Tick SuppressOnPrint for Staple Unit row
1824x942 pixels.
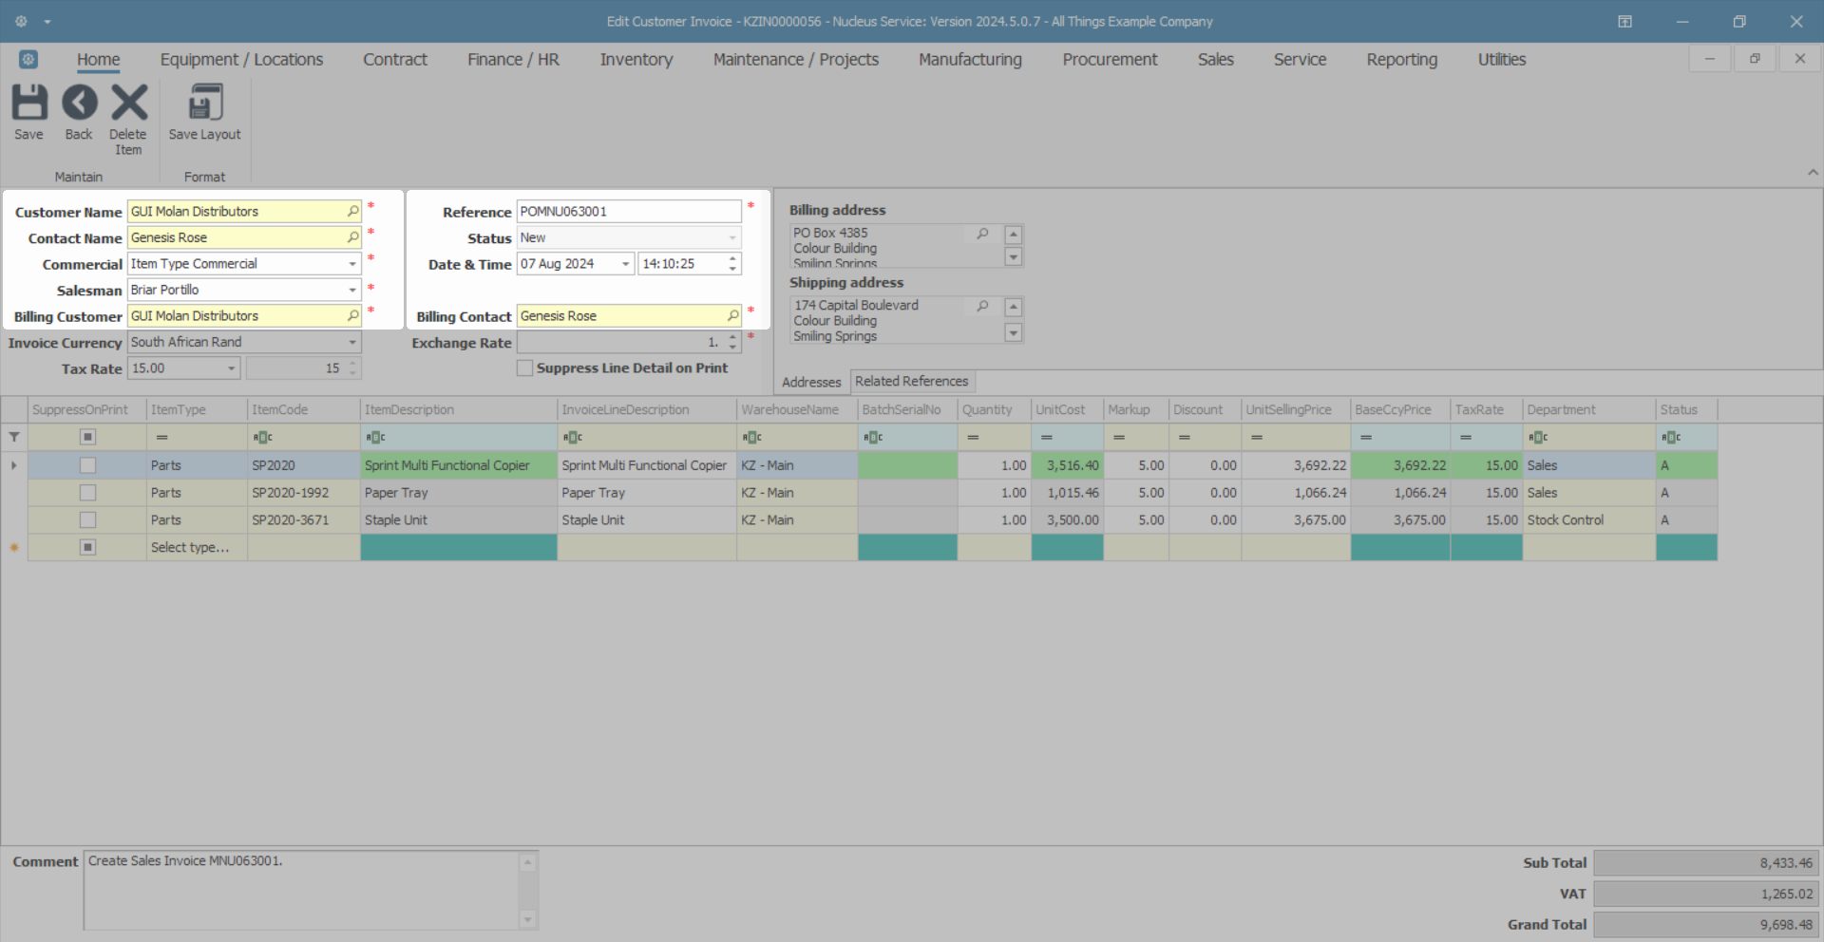[87, 520]
